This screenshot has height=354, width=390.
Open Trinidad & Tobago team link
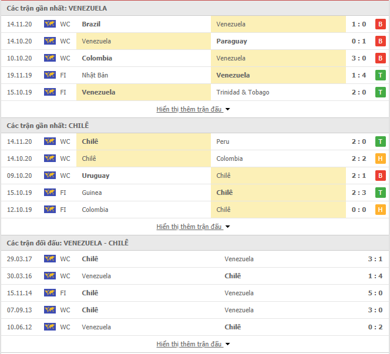pyautogui.click(x=243, y=92)
